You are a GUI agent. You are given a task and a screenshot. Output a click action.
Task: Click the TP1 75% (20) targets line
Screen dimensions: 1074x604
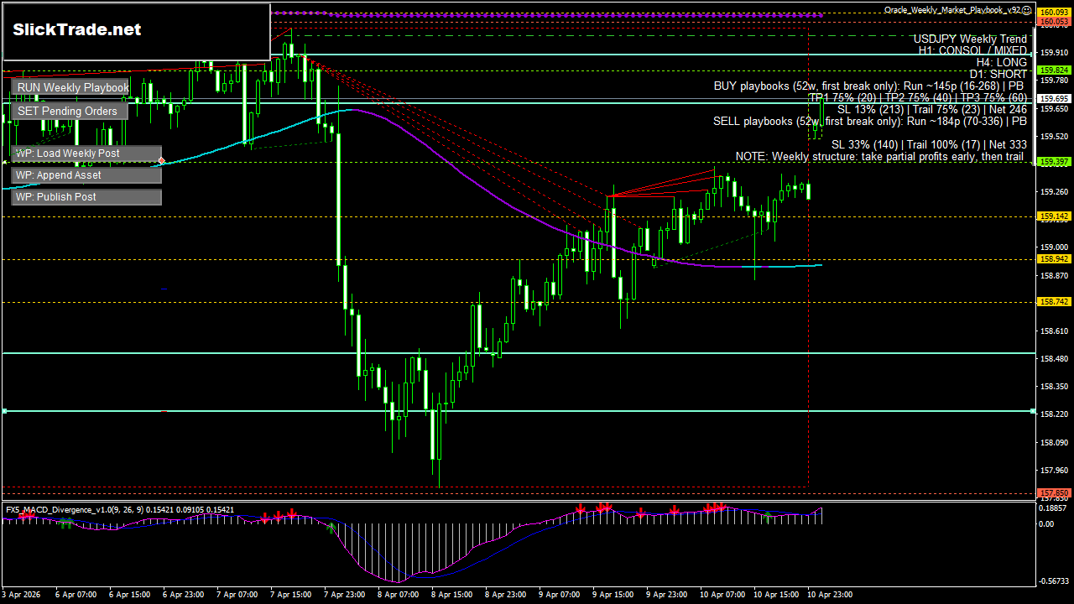(918, 97)
